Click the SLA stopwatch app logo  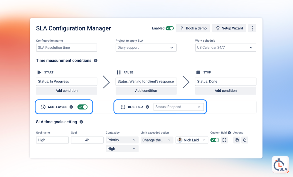click(x=280, y=164)
